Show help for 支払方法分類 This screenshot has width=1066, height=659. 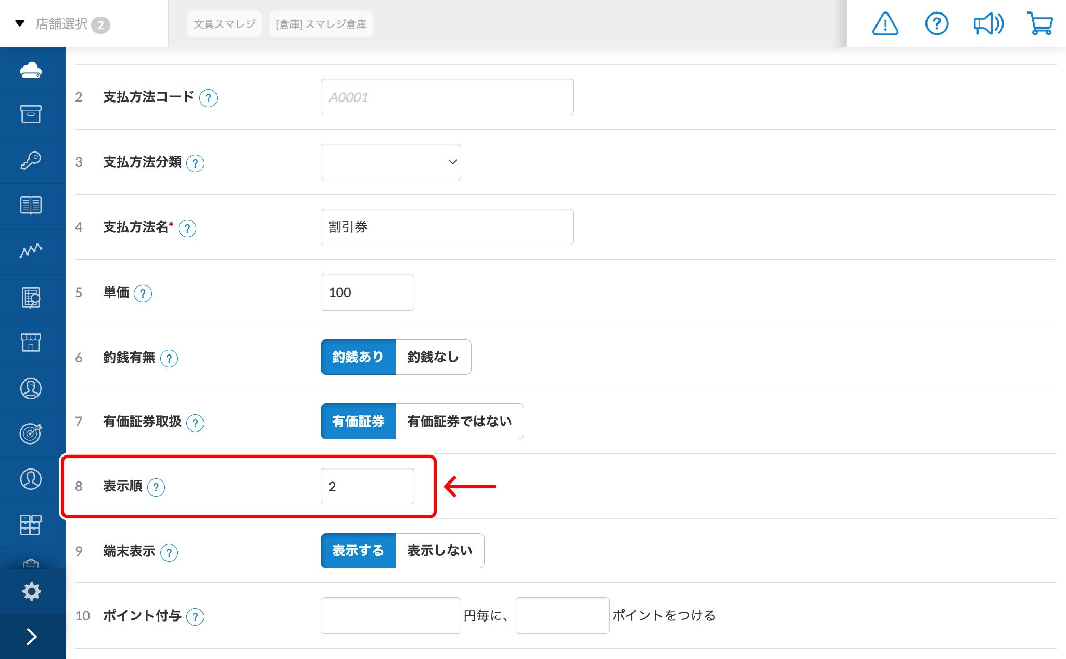coord(195,163)
